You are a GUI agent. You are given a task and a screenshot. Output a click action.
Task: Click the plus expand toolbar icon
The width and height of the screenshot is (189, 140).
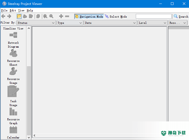pyautogui.click(x=61, y=16)
